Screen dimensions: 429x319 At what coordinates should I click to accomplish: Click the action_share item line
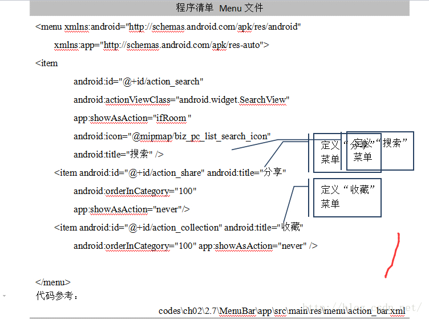170,173
